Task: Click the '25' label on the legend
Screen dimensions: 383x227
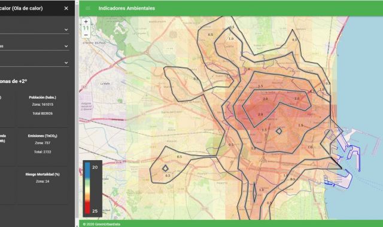Action: coord(95,211)
